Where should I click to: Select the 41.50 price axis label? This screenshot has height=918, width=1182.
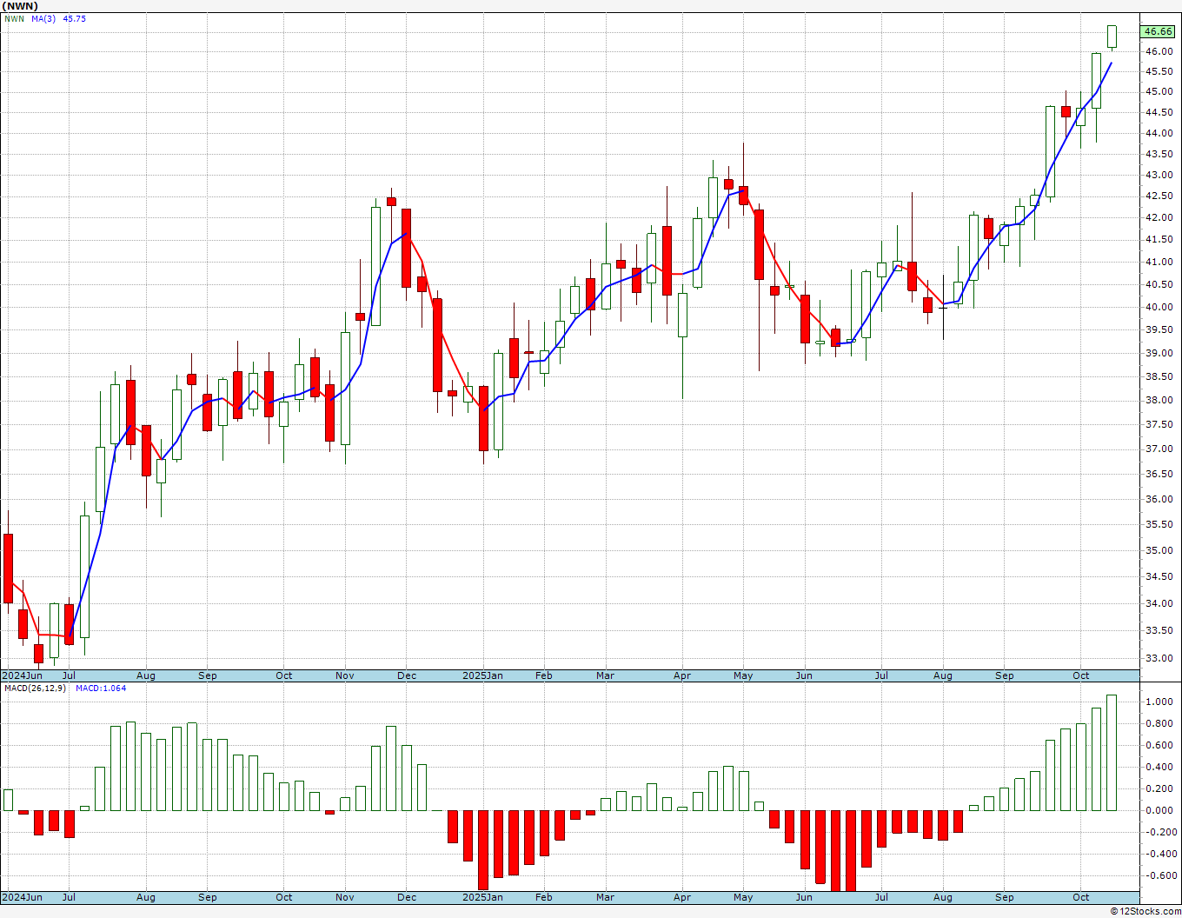click(1159, 239)
